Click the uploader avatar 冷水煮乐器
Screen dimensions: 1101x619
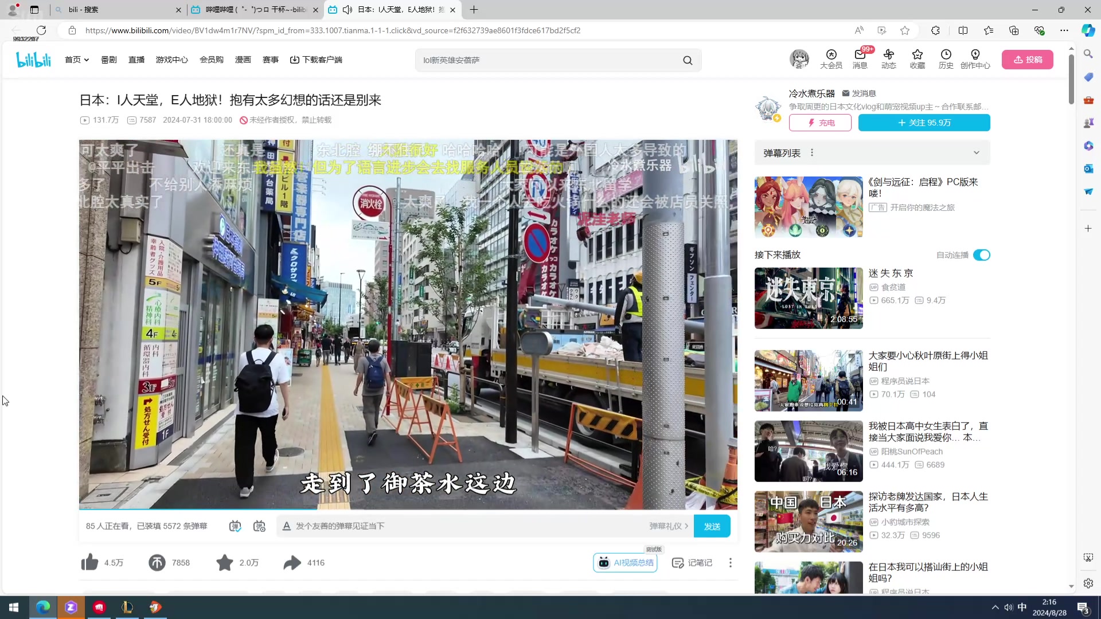point(768,108)
